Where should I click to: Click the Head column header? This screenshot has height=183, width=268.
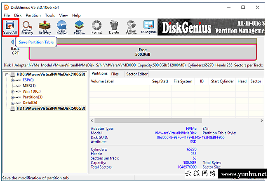click(x=242, y=81)
